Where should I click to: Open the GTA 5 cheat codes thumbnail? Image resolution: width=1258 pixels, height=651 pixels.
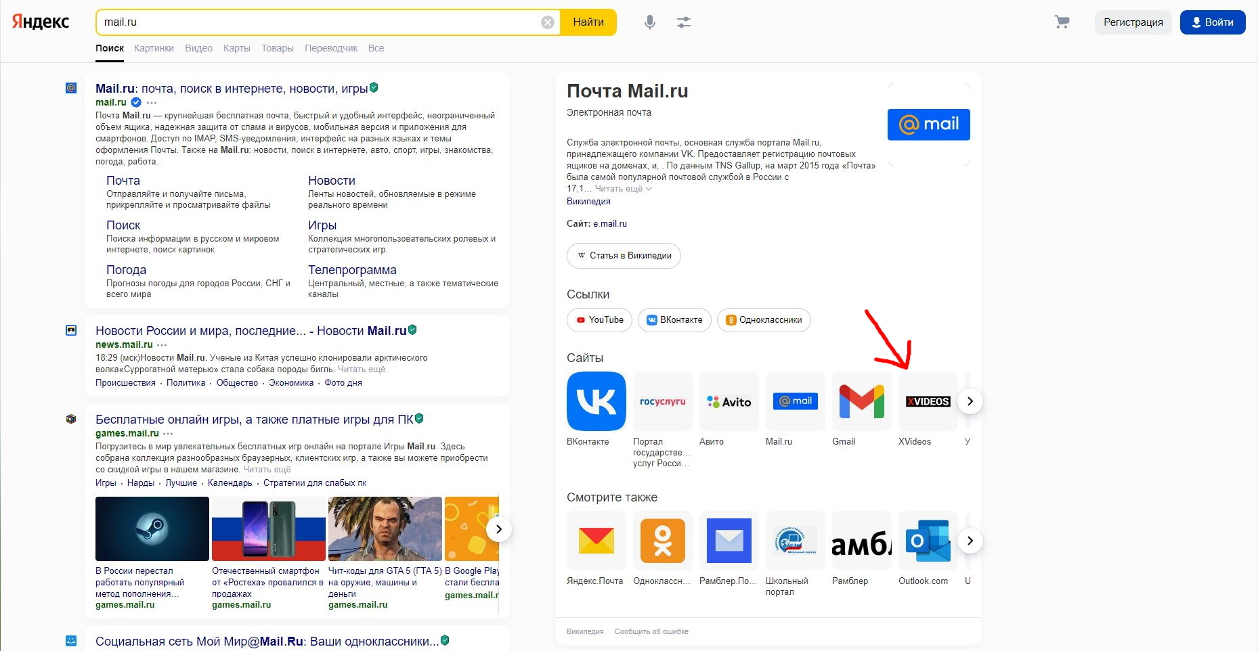(x=385, y=529)
